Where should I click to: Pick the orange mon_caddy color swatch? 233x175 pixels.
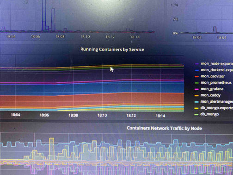[x=196, y=96]
